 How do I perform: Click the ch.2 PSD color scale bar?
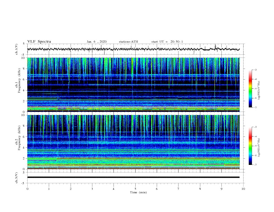pyautogui.click(x=250, y=146)
